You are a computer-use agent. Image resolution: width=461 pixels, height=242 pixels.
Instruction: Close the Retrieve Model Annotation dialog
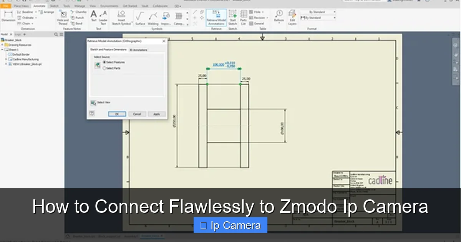tap(164, 41)
